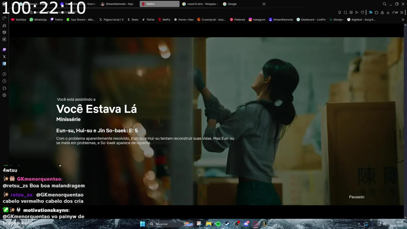Viewport: 407px width, 229px height.
Task: Open the blue translate-style sidebar icon
Action: (4, 64)
